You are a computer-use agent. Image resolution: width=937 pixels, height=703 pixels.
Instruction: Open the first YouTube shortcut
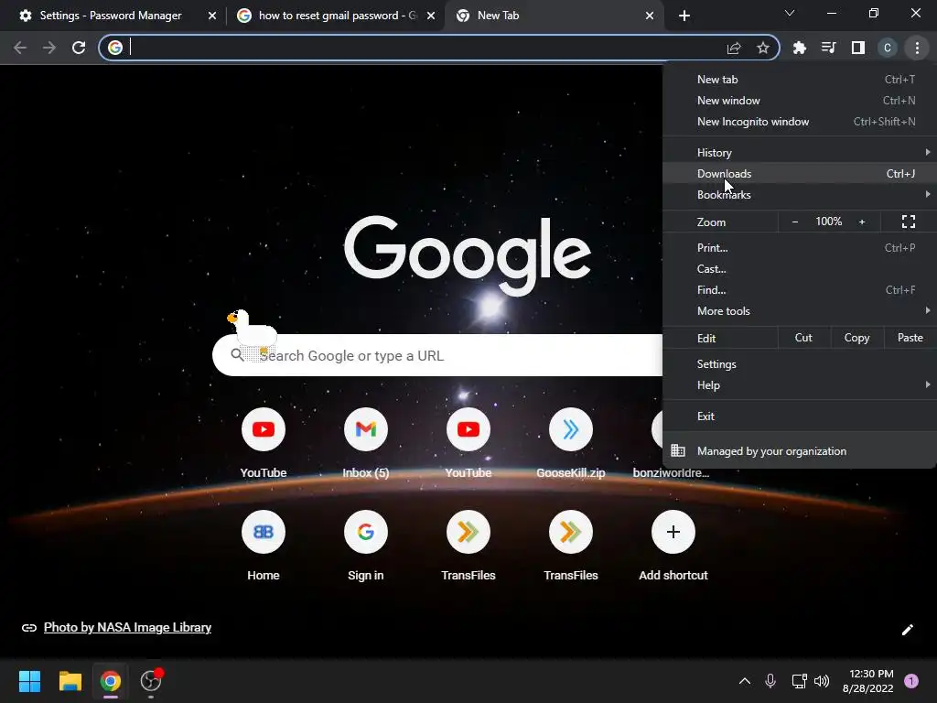pos(264,429)
